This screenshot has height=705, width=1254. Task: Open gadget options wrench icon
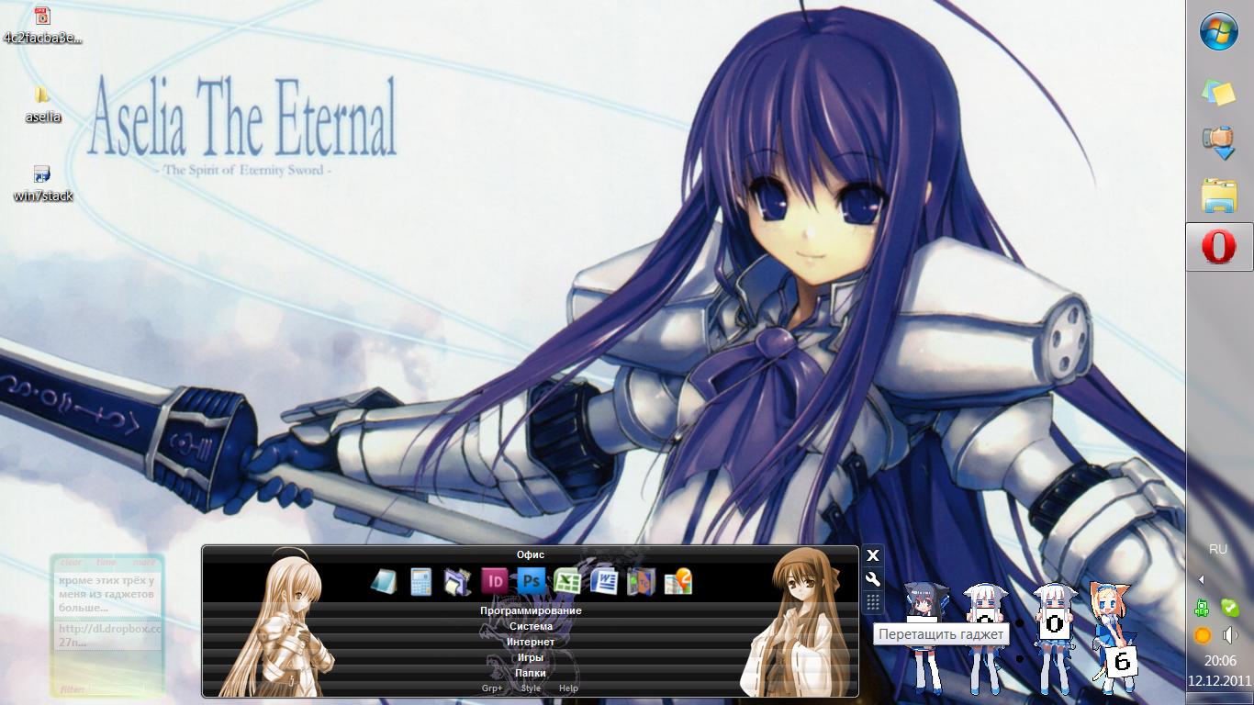click(873, 579)
